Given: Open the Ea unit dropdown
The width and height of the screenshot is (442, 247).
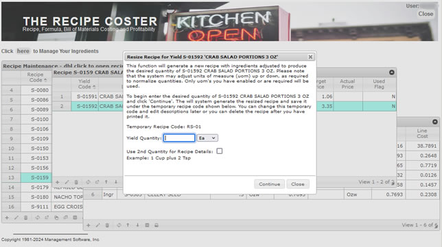Looking at the screenshot, I should pyautogui.click(x=207, y=138).
